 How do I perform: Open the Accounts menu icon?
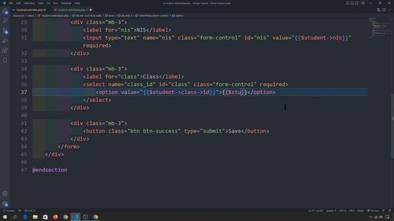click(x=5, y=193)
